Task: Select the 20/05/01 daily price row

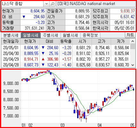Action: click(66, 48)
